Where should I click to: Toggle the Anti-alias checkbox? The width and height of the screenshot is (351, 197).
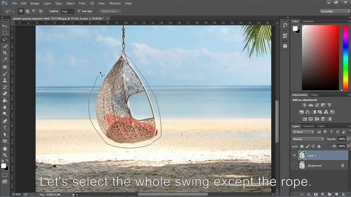click(x=79, y=11)
